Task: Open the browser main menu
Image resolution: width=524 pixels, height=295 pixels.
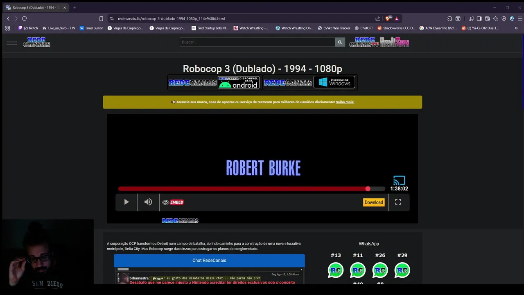Action: point(520,18)
